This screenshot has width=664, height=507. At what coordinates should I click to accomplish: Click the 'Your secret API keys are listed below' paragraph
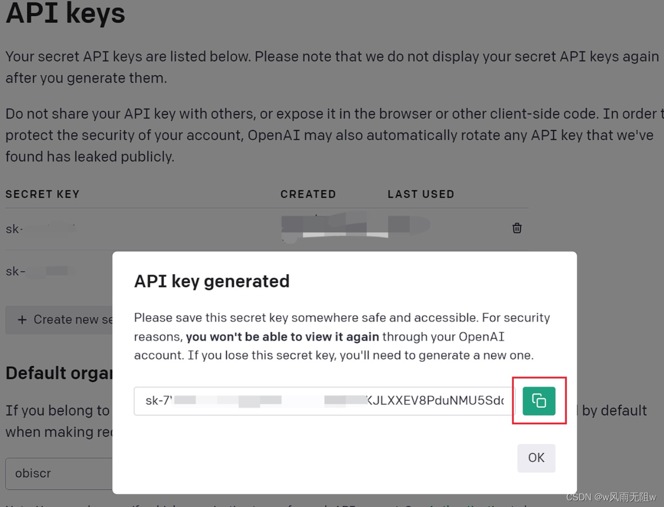[332, 67]
